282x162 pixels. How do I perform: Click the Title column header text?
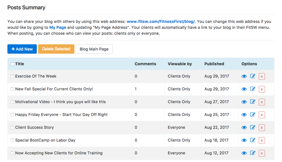click(20, 64)
